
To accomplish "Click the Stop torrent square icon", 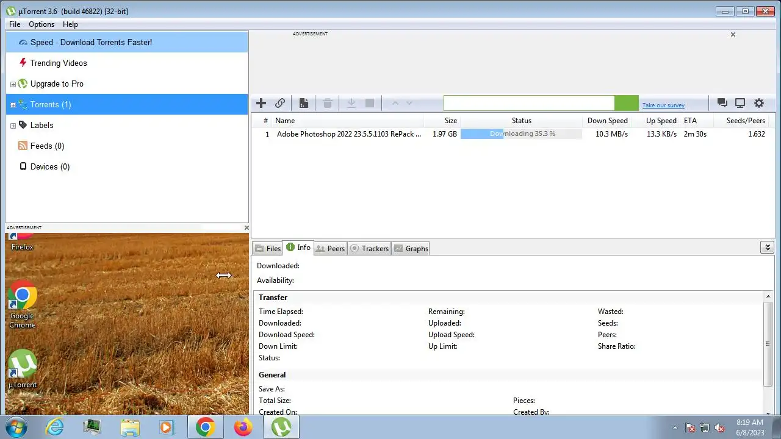I will [370, 103].
